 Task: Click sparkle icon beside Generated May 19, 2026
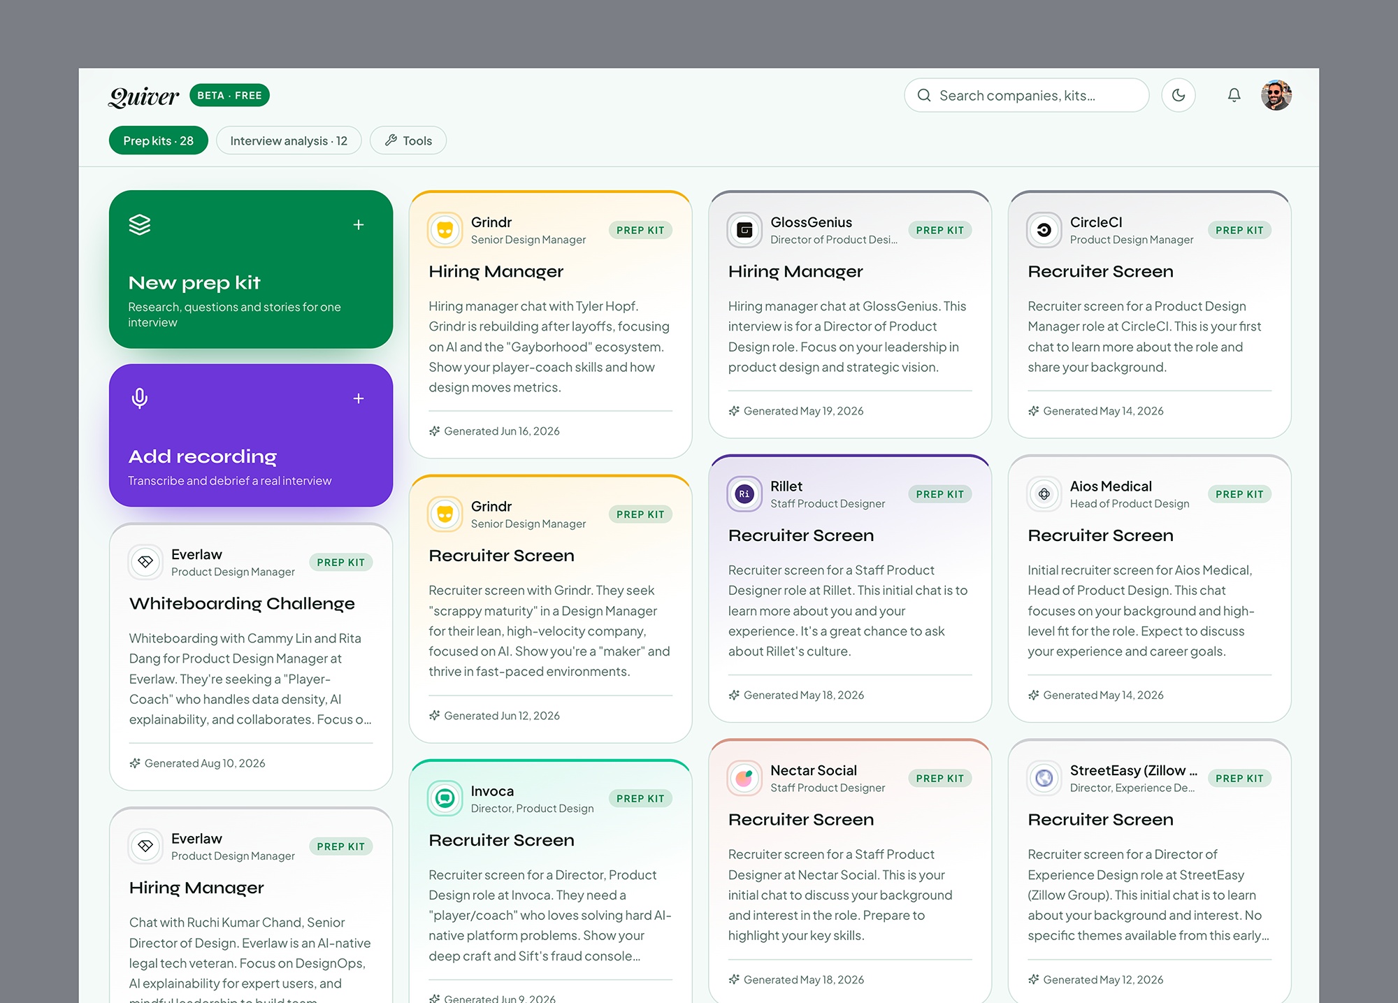click(x=734, y=411)
